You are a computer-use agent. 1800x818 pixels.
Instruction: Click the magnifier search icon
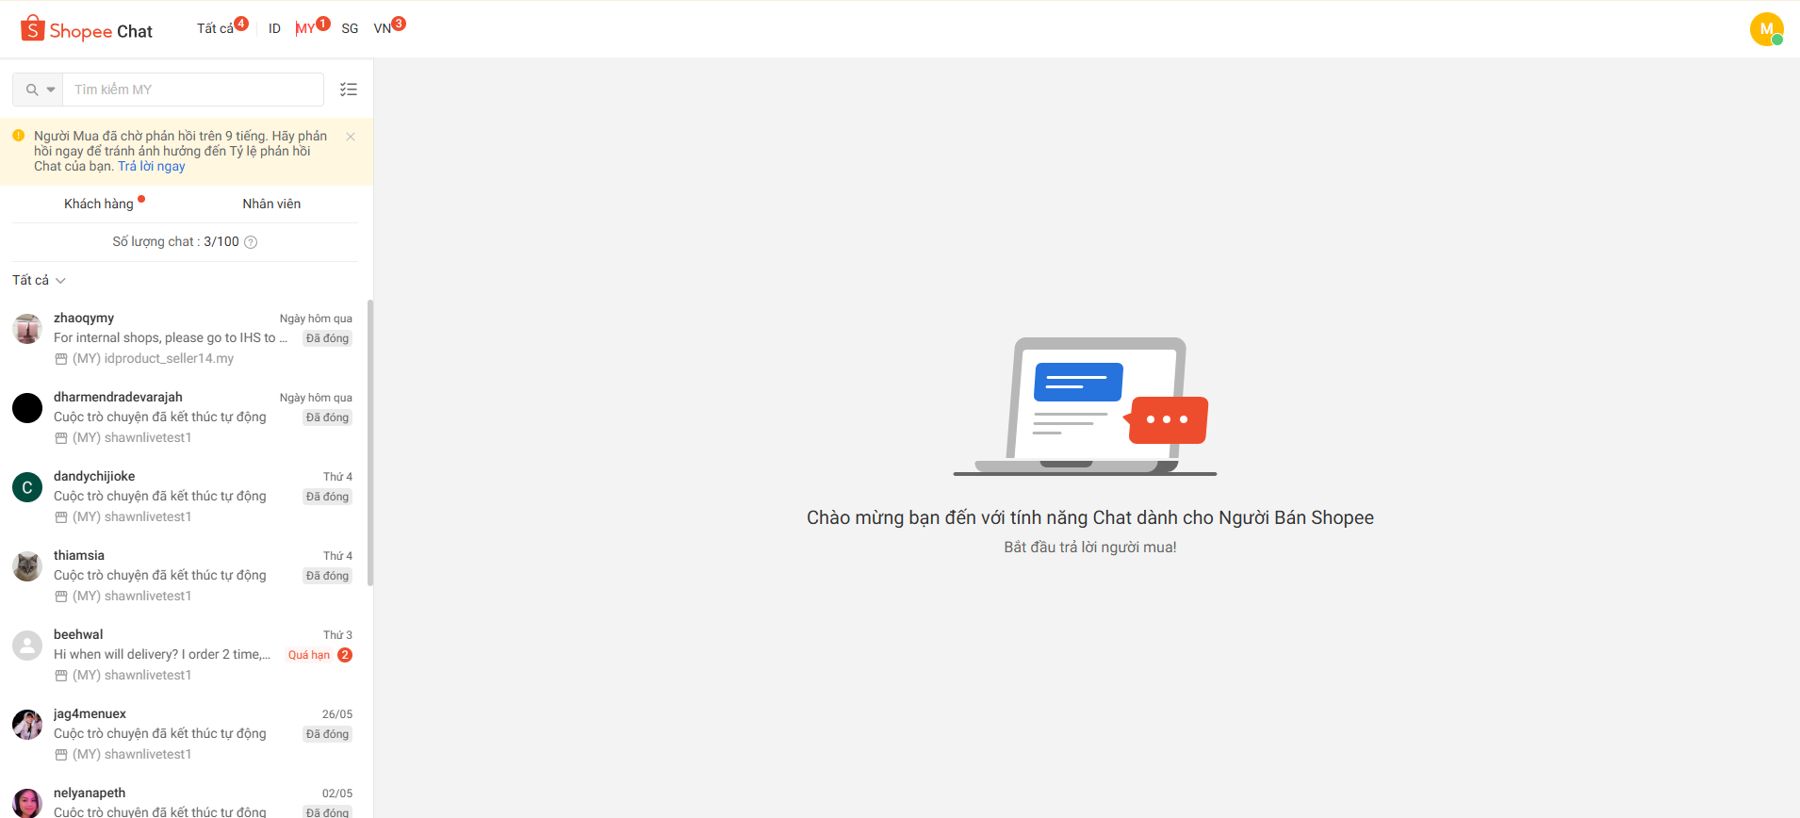point(32,90)
